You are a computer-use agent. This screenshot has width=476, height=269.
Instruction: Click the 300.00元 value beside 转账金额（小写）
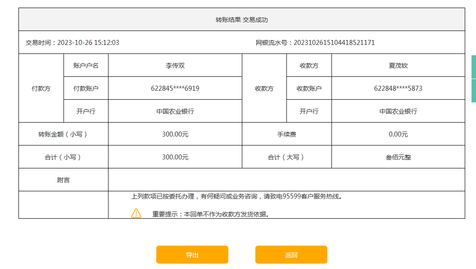175,134
